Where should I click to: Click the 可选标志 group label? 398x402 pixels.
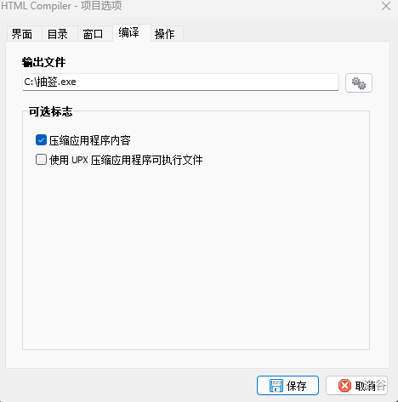(51, 111)
